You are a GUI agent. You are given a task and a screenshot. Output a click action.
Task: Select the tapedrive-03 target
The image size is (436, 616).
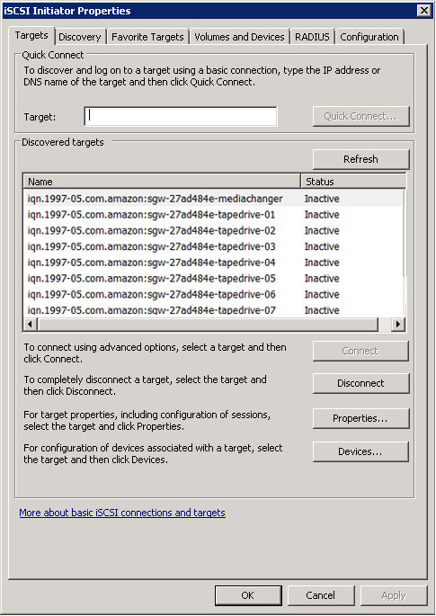(x=214, y=246)
